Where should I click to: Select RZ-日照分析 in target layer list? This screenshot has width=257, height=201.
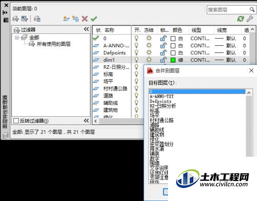click(163, 106)
